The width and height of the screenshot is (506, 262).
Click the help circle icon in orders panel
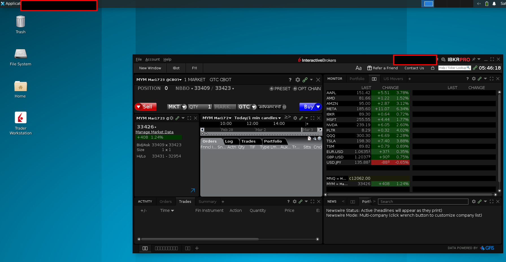(x=320, y=138)
